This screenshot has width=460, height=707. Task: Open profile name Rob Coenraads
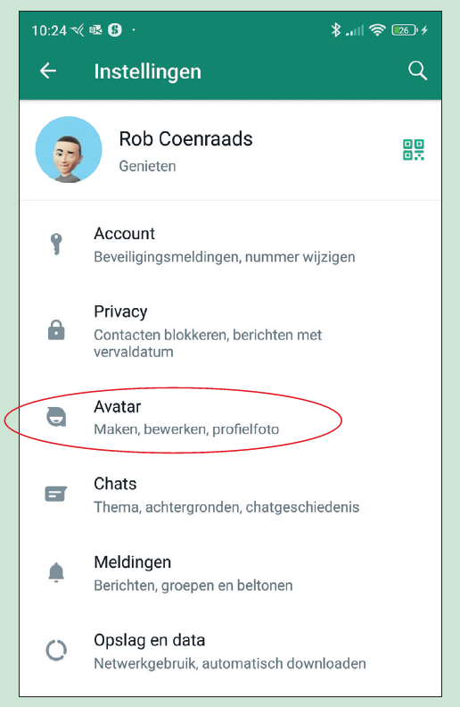[185, 139]
